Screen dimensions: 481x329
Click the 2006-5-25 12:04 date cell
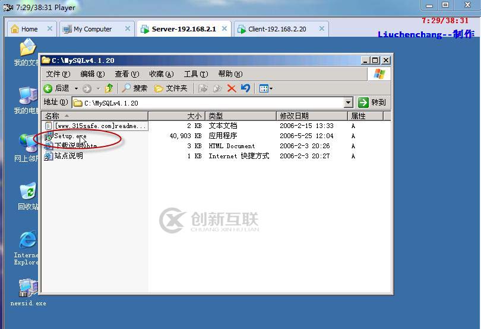[306, 136]
